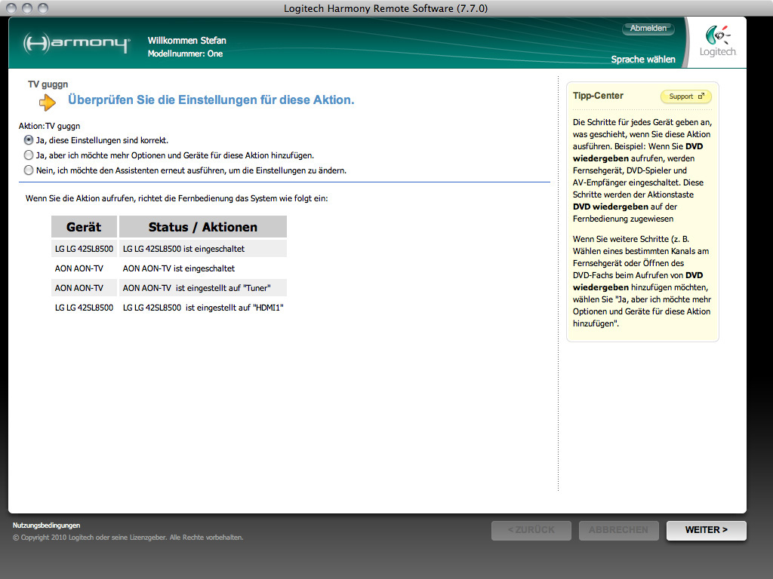Click the 'Status / Aktionen' column header
This screenshot has height=579, width=773.
[x=202, y=226]
